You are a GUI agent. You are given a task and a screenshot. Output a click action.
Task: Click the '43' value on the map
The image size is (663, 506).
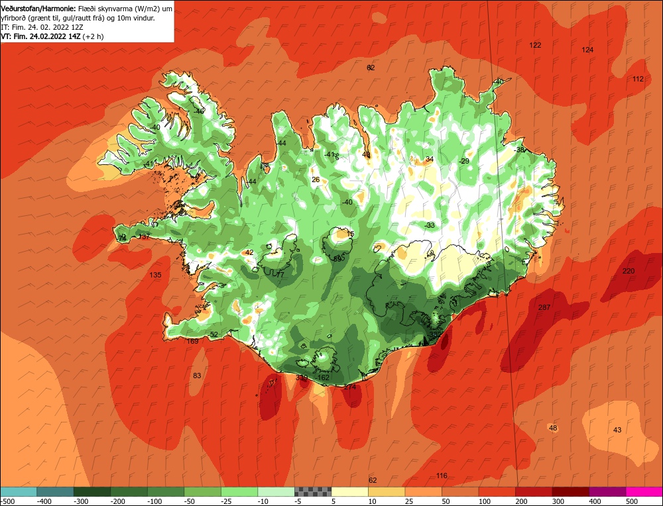[617, 430]
